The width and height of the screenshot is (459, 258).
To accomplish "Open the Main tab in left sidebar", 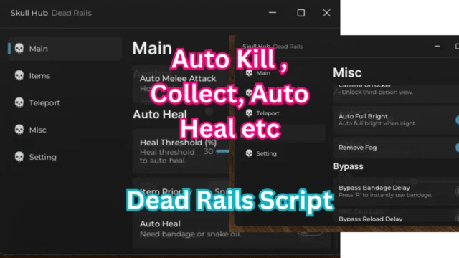I will [65, 49].
